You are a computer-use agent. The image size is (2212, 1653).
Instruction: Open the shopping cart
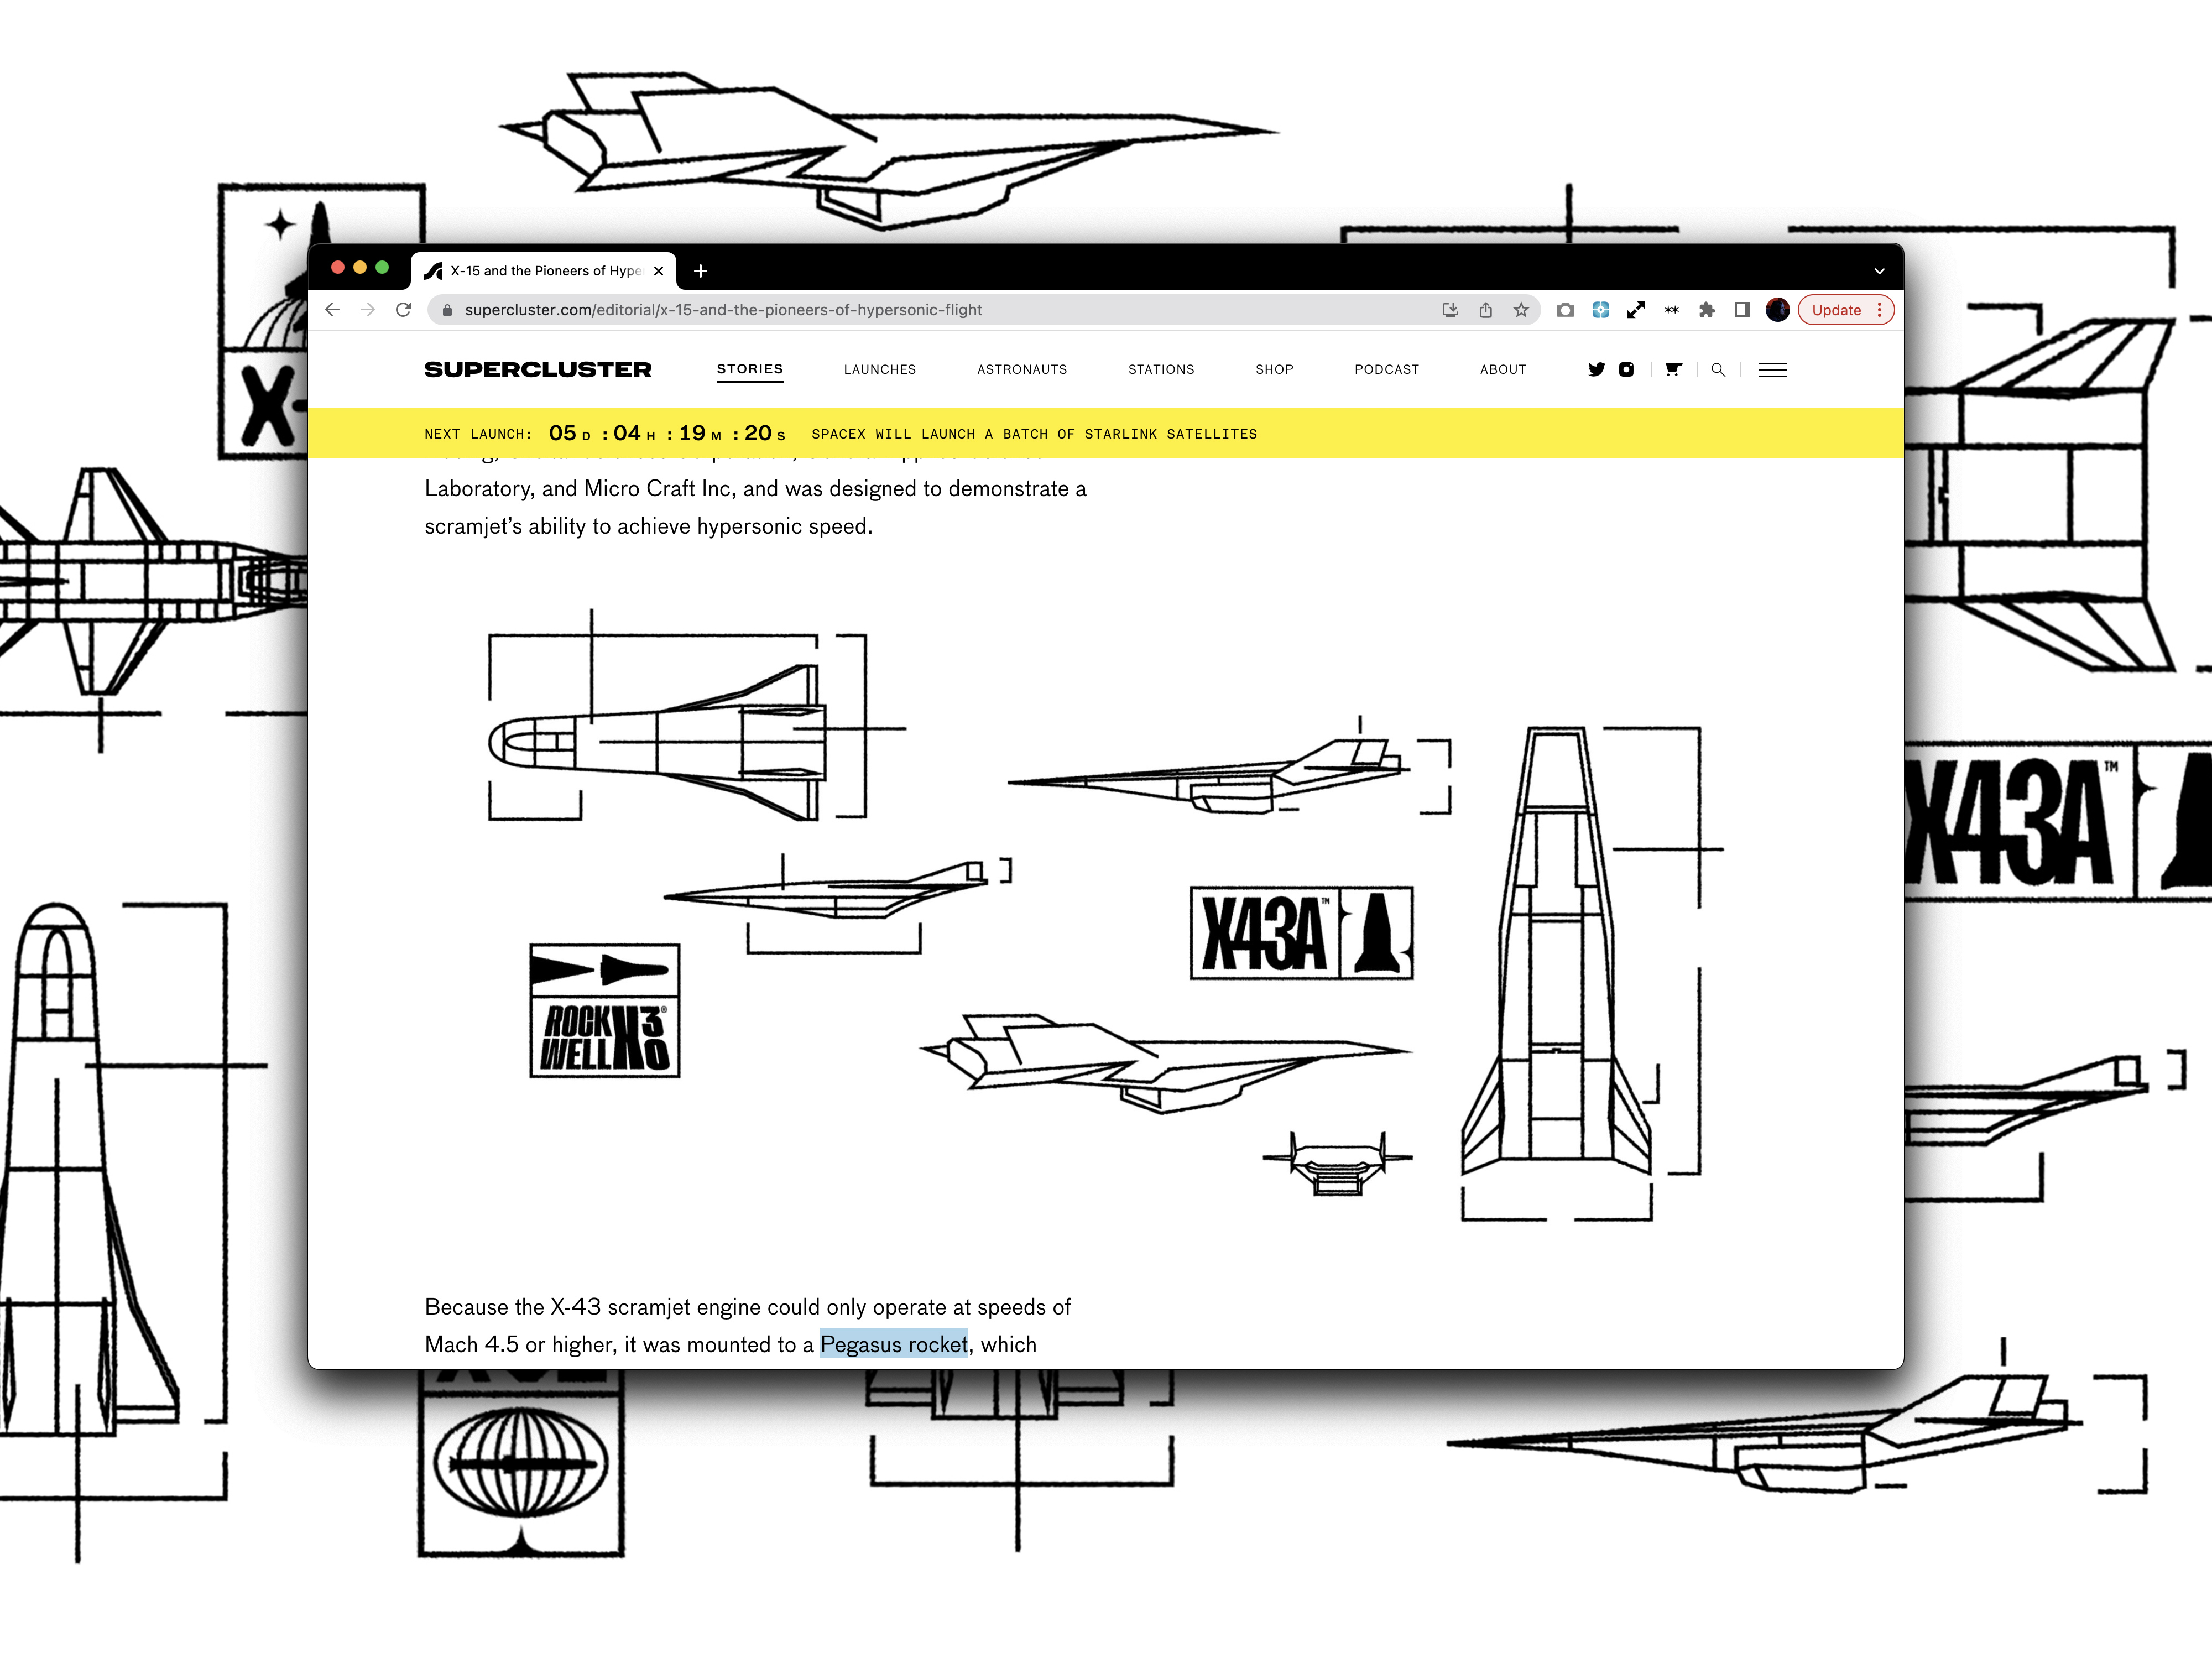(x=1673, y=369)
